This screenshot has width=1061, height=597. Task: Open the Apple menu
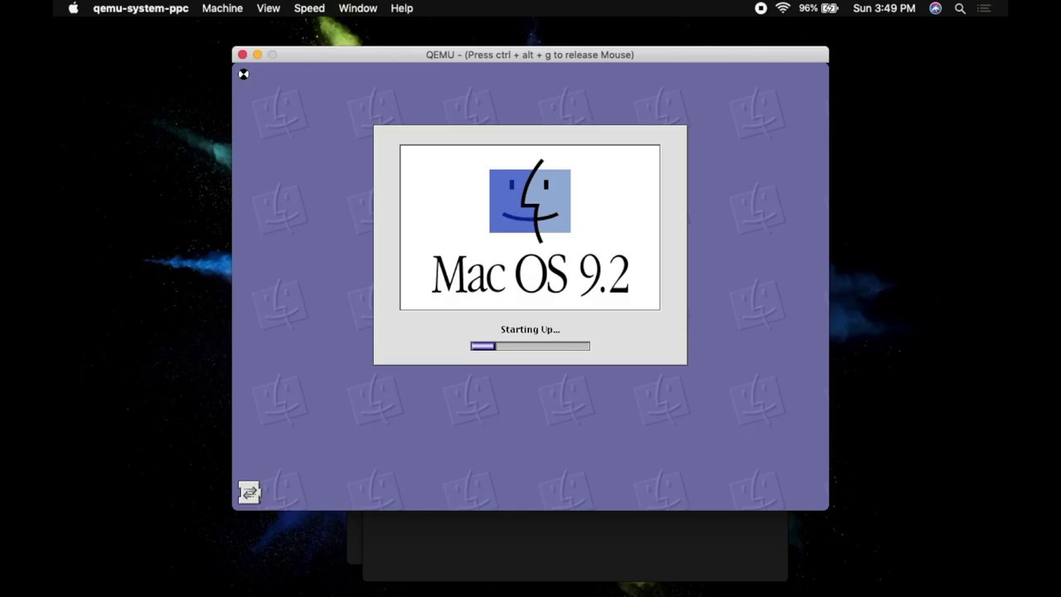[x=73, y=8]
